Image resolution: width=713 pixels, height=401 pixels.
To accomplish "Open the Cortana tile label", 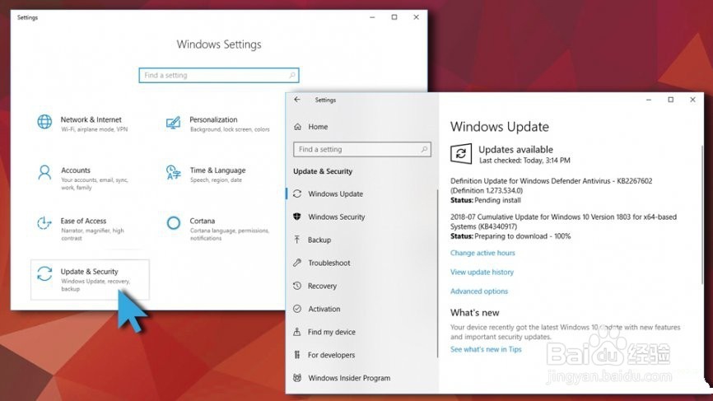I will pos(202,221).
